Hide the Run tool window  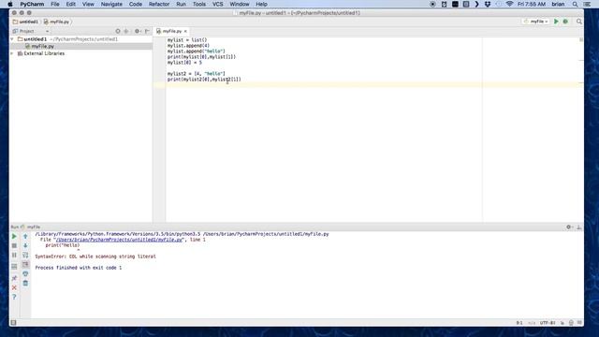tap(579, 227)
